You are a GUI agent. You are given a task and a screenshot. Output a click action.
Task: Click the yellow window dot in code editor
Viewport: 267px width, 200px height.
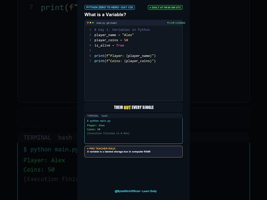pos(91,22)
